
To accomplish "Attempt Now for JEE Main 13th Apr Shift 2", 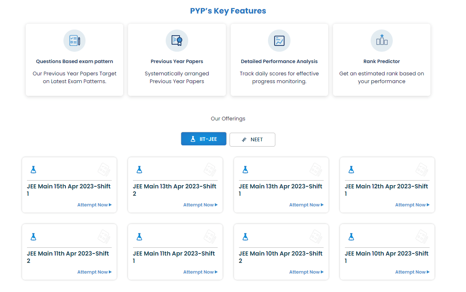I will point(200,205).
